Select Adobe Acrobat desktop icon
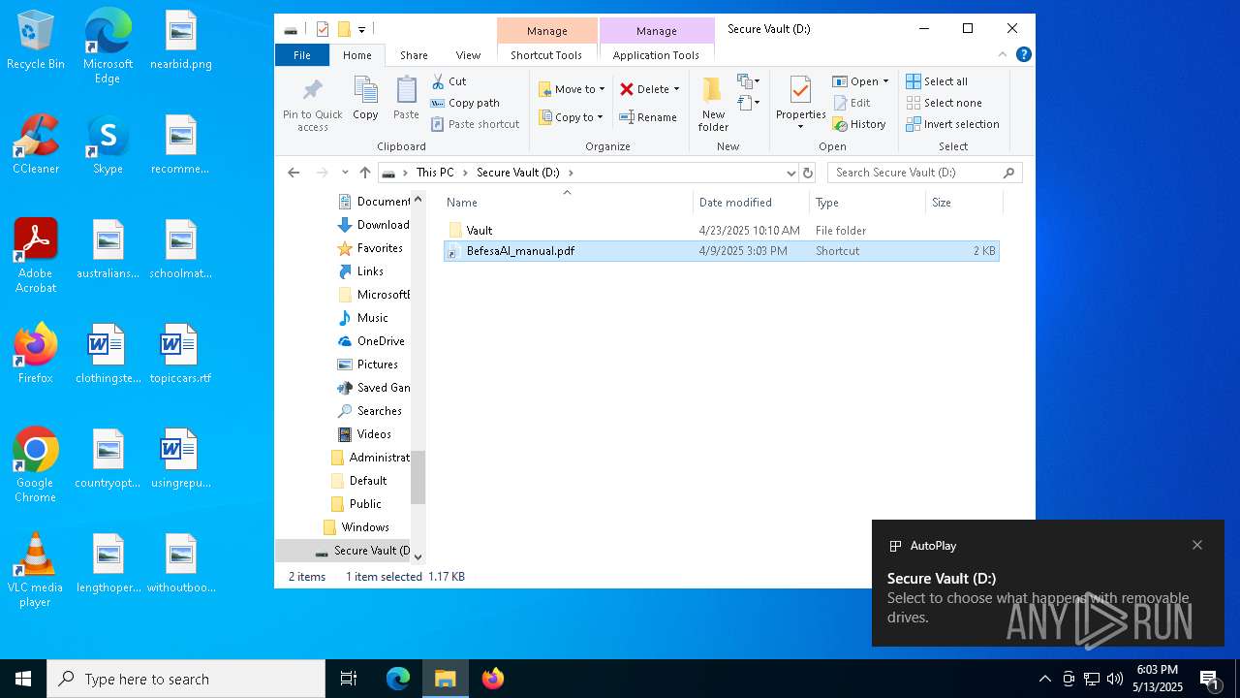The width and height of the screenshot is (1240, 698). 36,256
